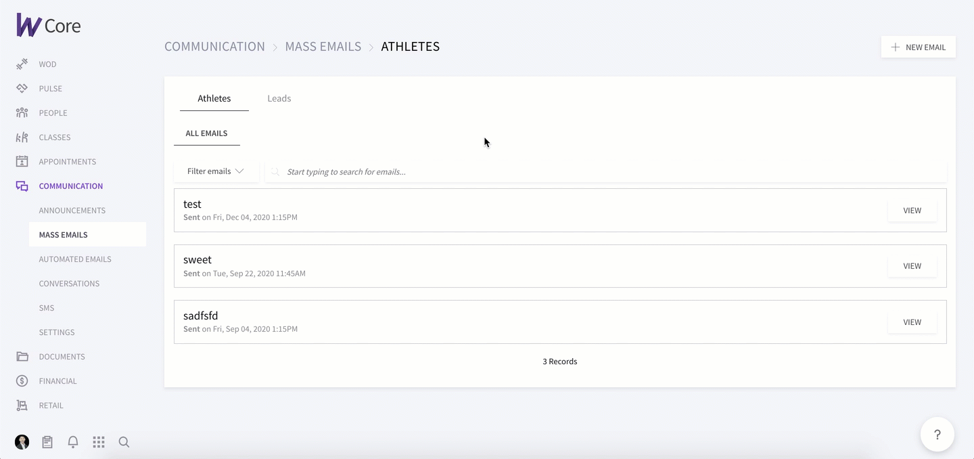
Task: Click the Classes icon in sidebar
Action: pos(22,137)
